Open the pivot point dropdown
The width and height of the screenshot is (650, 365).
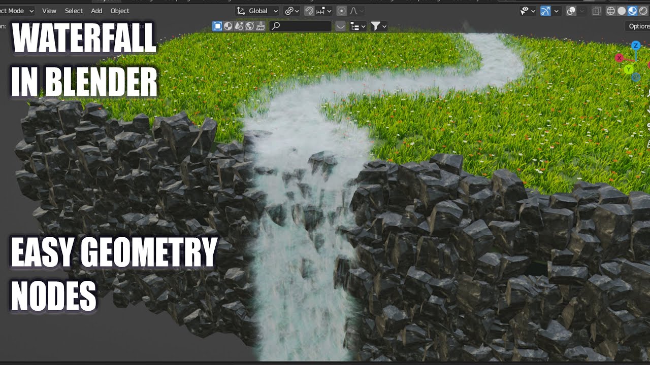(x=292, y=11)
